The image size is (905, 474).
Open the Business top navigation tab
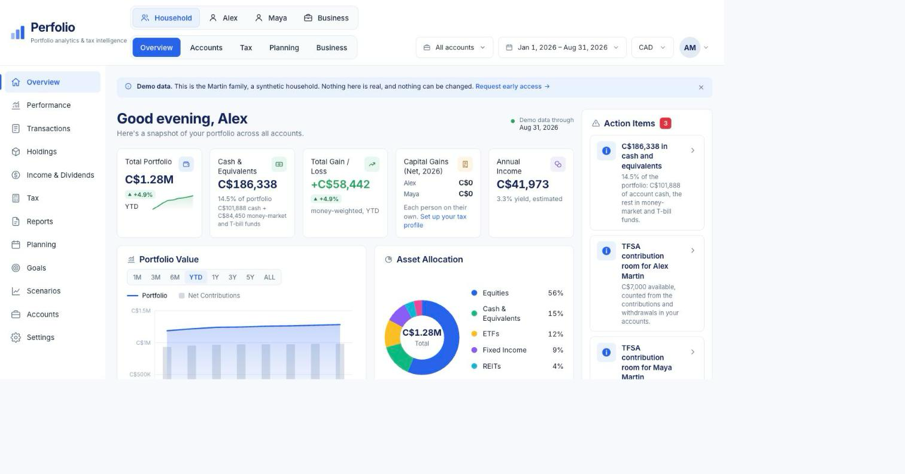pos(332,47)
